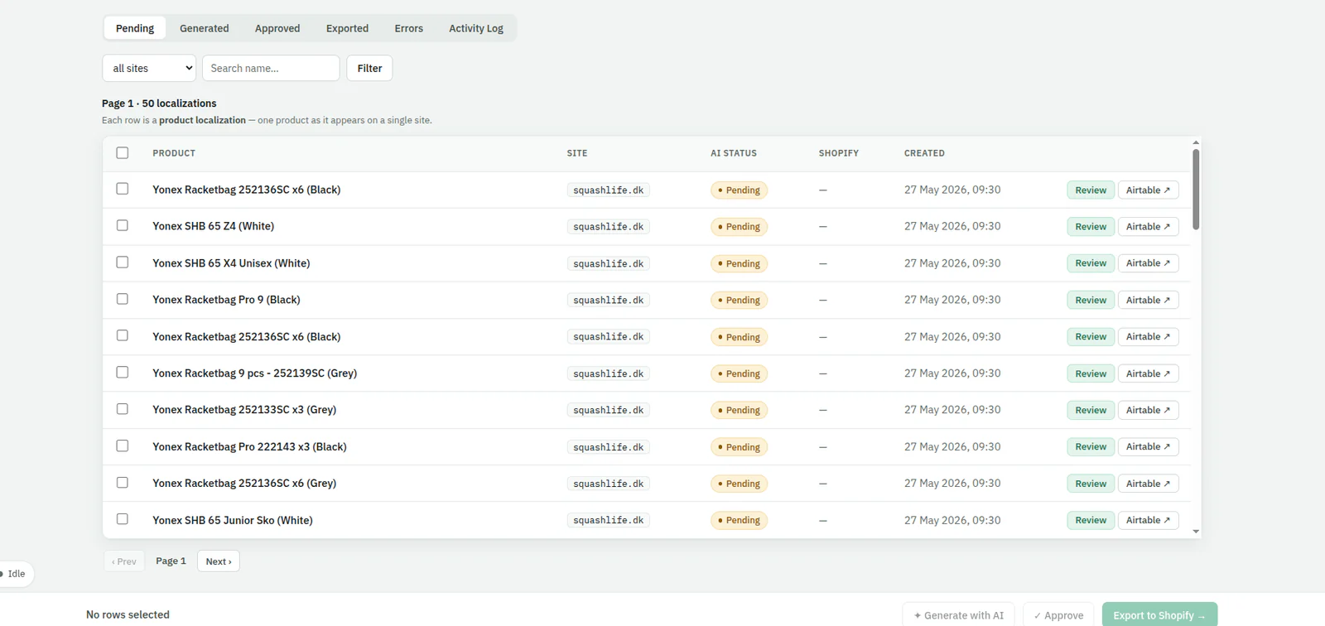
Task: Open Airtable for SHB 65 Junior Sko
Action: (1148, 520)
